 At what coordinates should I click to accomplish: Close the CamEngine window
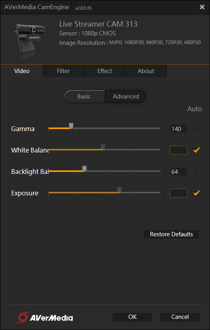click(x=202, y=7)
